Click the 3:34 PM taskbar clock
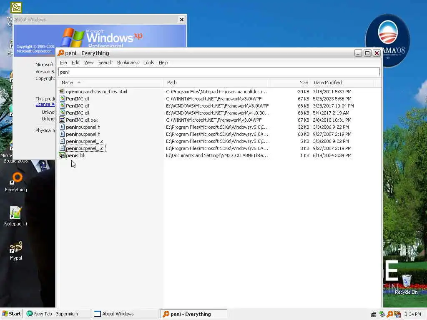This screenshot has height=320, width=427. 412,314
